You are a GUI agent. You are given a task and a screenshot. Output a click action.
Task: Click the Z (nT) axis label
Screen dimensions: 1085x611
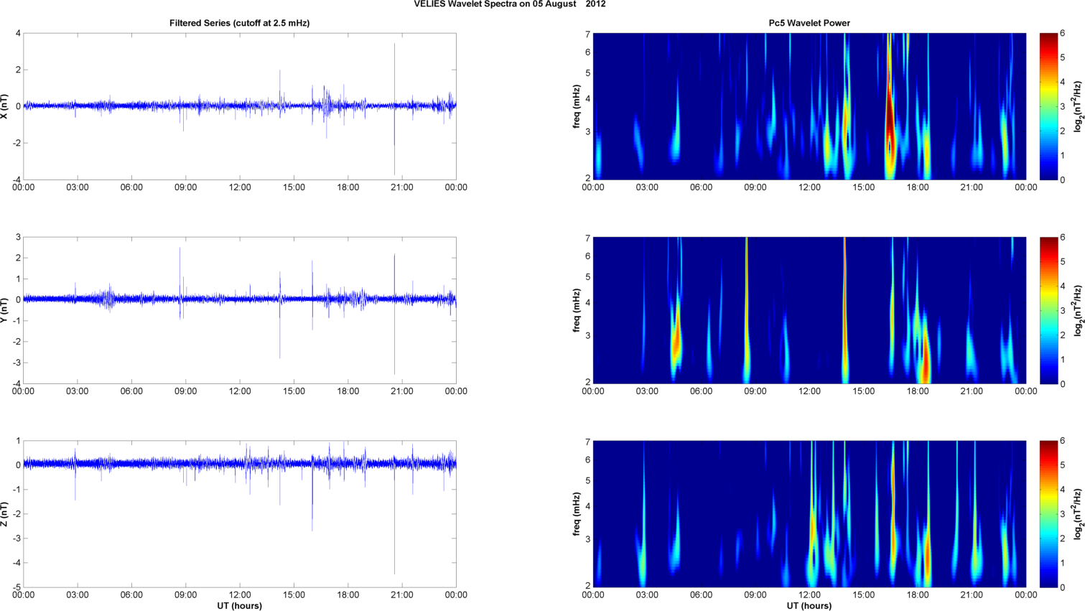[6, 514]
